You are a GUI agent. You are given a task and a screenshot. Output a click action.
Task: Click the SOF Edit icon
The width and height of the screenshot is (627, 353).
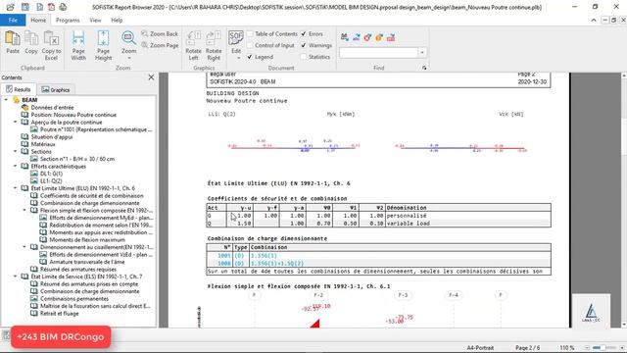(236, 38)
